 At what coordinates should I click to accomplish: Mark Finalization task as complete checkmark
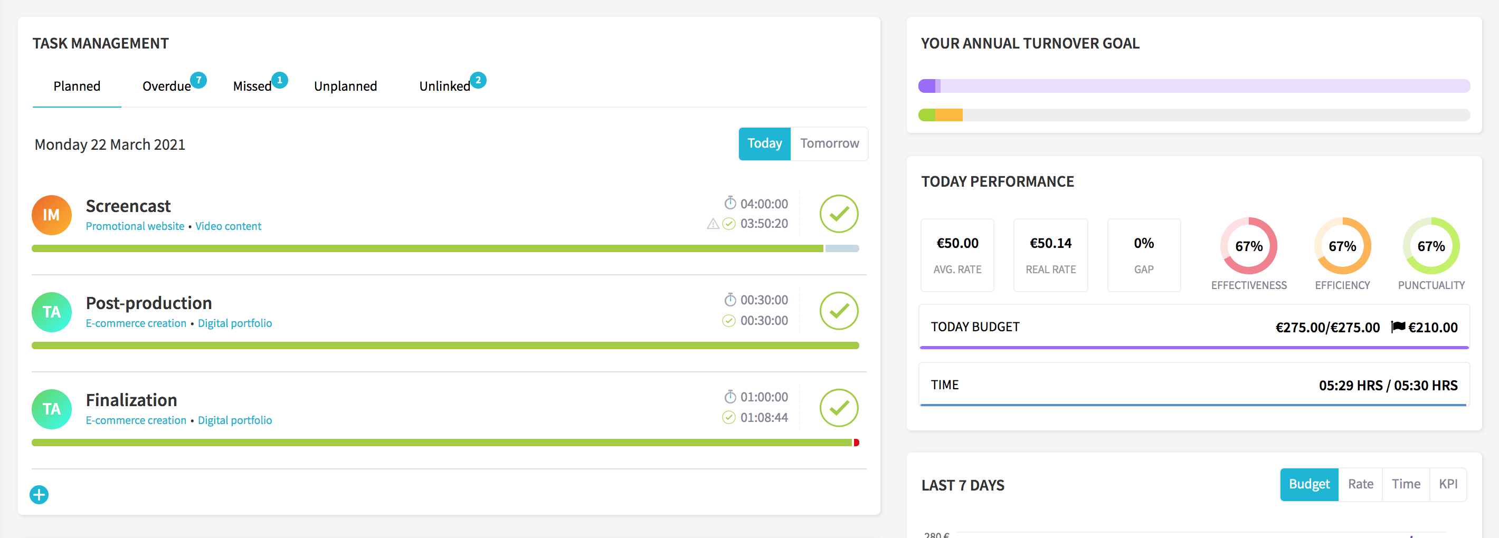coord(839,408)
